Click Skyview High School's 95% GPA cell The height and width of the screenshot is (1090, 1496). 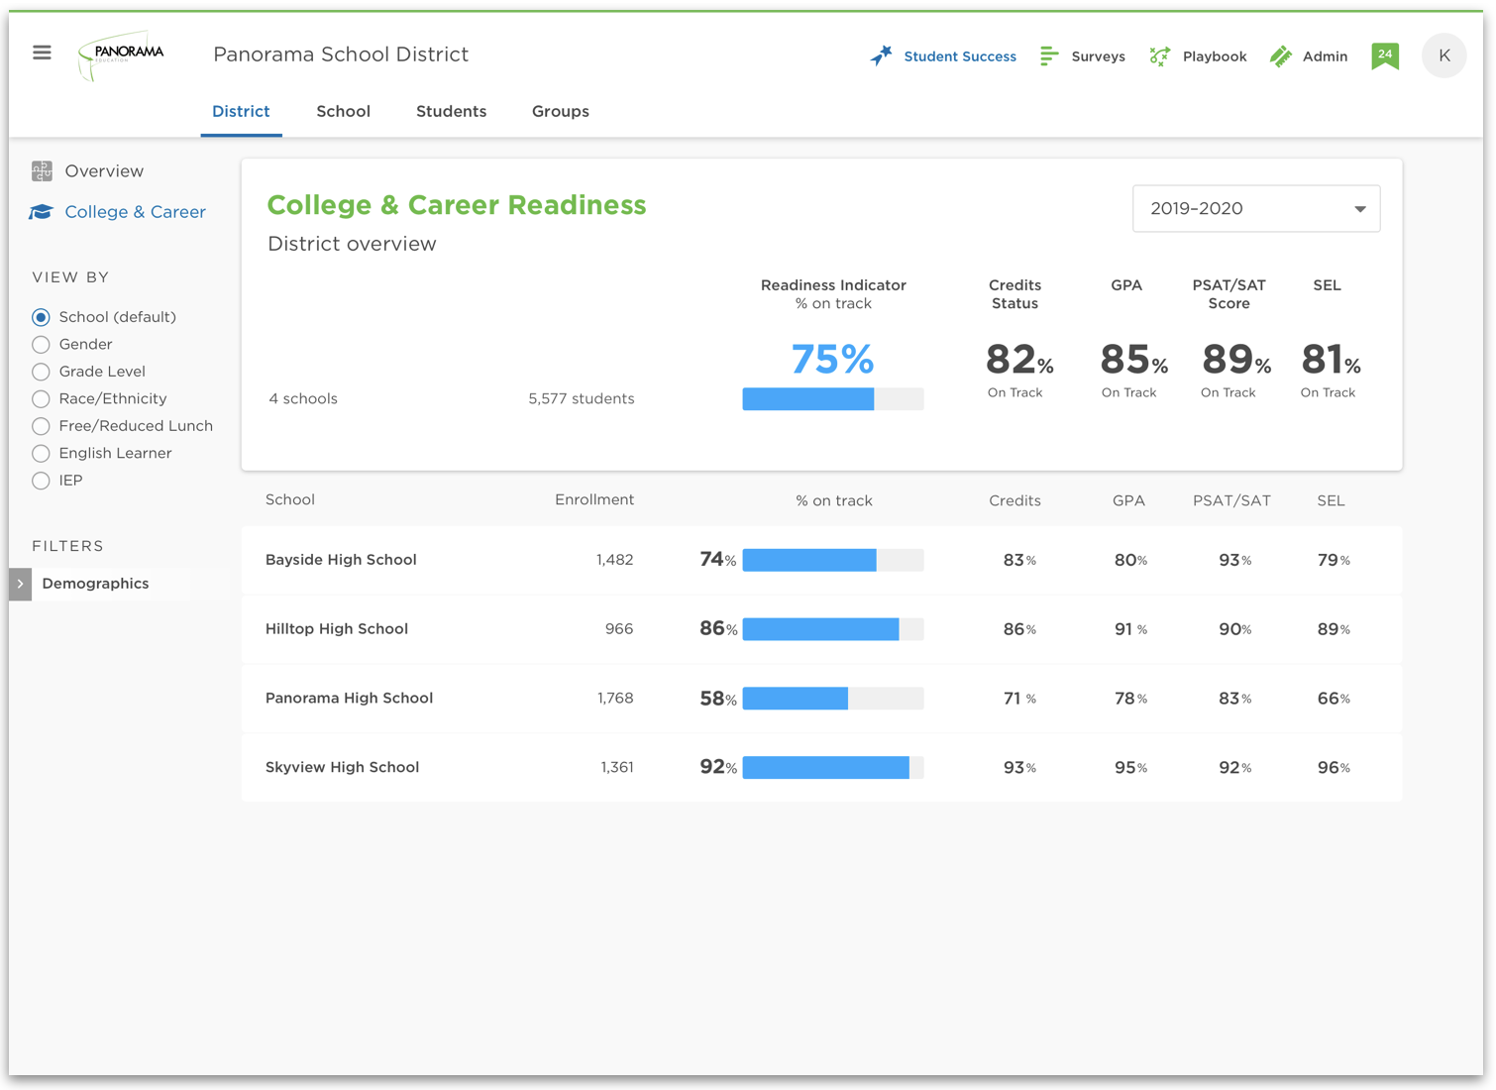[x=1130, y=768]
